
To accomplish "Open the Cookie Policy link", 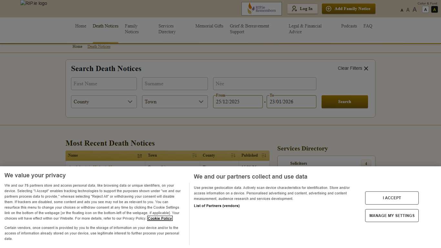I will [x=160, y=218].
